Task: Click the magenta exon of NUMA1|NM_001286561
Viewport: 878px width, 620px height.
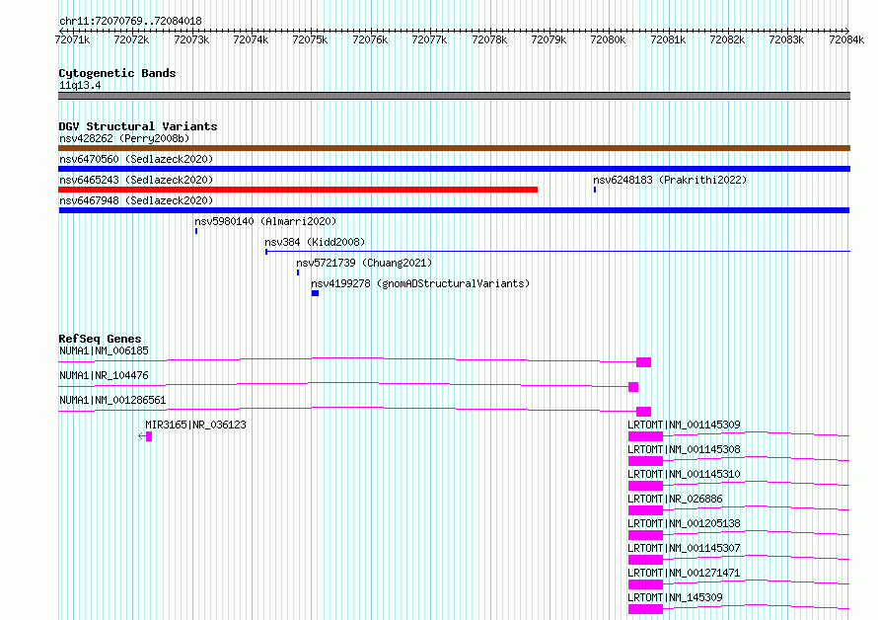Action: (x=644, y=412)
